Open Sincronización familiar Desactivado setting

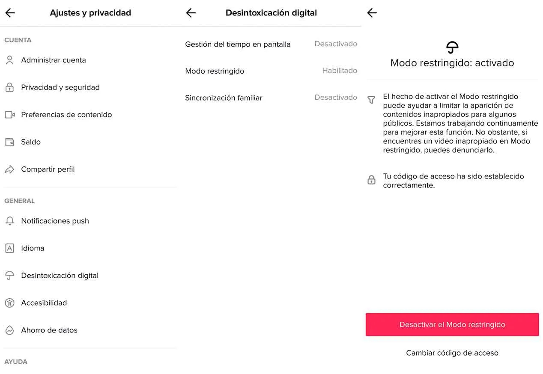[271, 98]
